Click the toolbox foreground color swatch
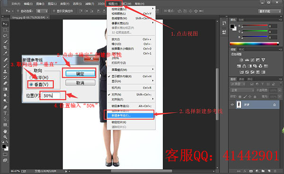This screenshot has height=174, width=284. coord(4,146)
